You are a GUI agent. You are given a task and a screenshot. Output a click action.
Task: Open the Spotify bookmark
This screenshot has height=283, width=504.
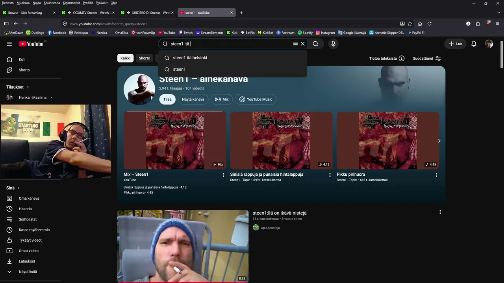(x=305, y=33)
